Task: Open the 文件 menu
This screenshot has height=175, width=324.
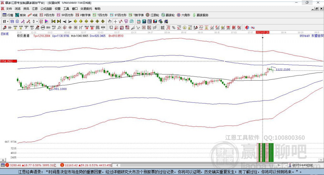Action: point(9,9)
